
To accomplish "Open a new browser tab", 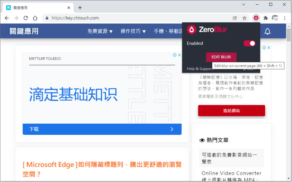I will [x=80, y=8].
